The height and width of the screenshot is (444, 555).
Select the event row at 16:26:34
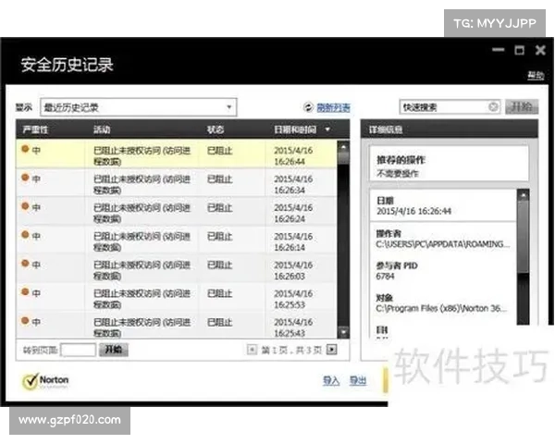tap(177, 182)
